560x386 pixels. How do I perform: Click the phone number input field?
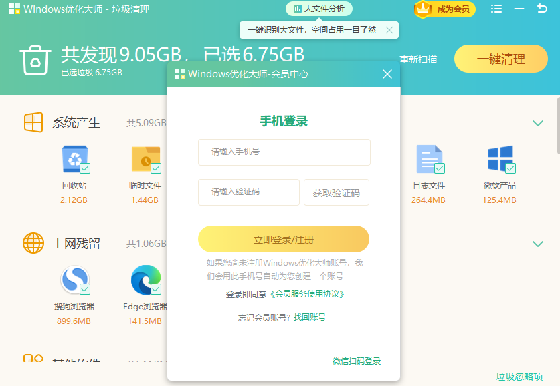coord(283,152)
